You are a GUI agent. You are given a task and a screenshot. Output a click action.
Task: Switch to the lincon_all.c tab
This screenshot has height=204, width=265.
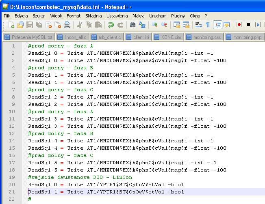coord(73,37)
